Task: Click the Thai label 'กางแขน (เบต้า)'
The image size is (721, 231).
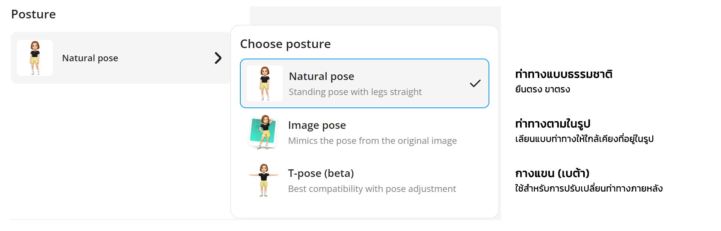Action: (x=552, y=173)
